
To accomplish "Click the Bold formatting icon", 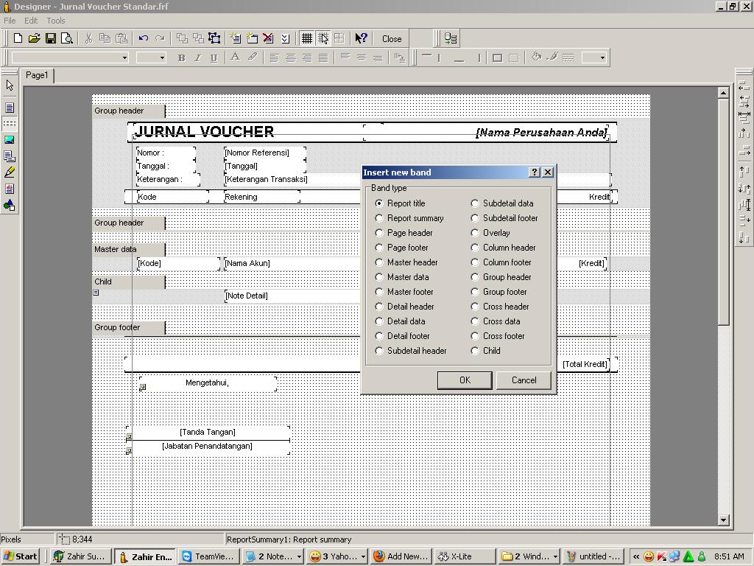I will click(181, 57).
